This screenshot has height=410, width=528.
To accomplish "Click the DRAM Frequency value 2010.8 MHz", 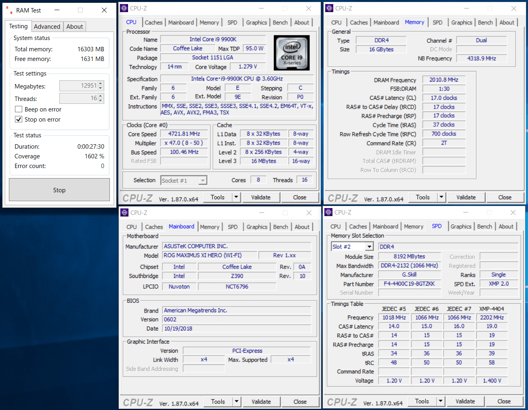I will tap(444, 80).
